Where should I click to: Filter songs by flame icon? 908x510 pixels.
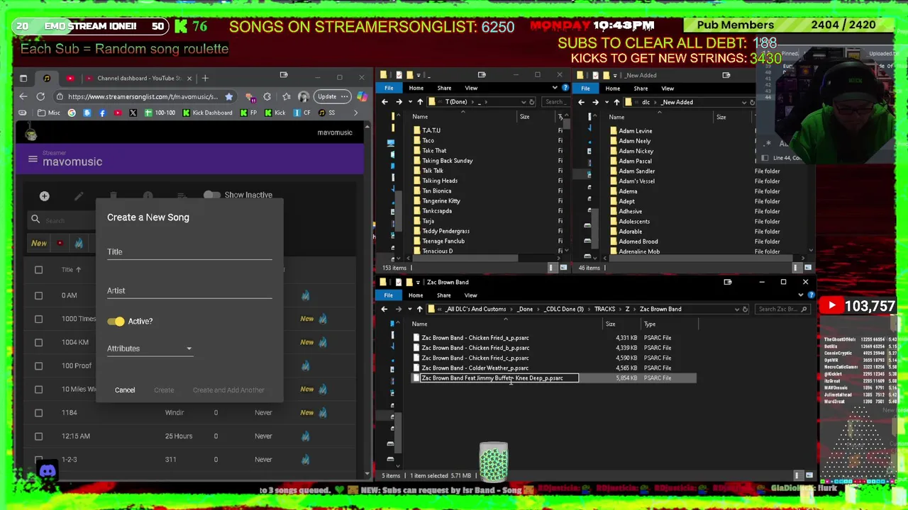pos(79,243)
